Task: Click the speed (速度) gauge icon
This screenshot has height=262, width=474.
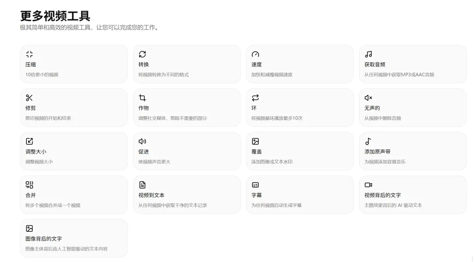Action: 255,54
